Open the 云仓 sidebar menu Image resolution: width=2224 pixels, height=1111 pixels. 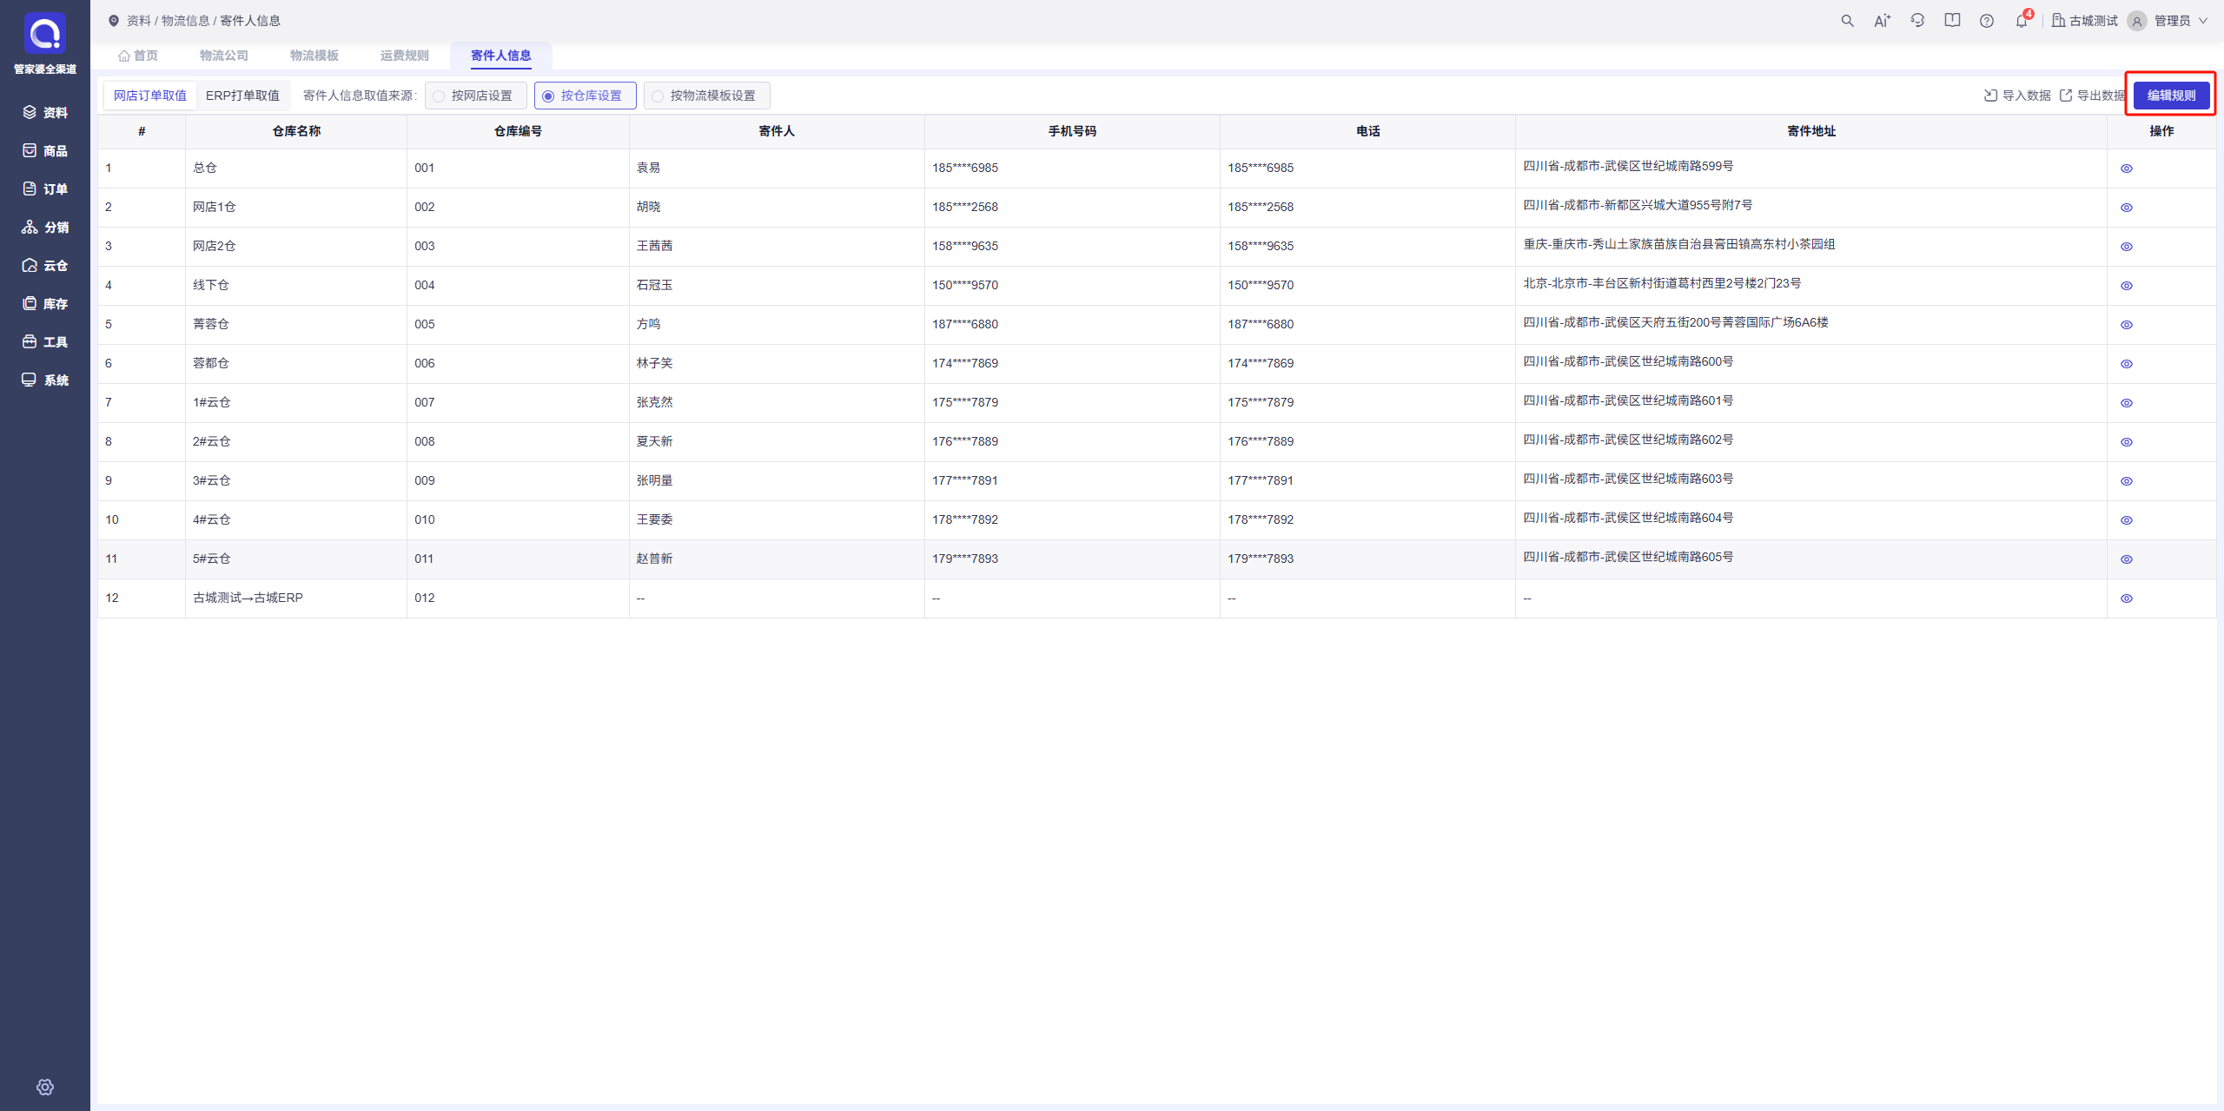tap(45, 265)
